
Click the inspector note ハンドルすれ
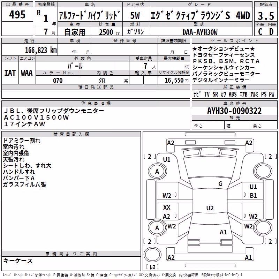(19, 172)
